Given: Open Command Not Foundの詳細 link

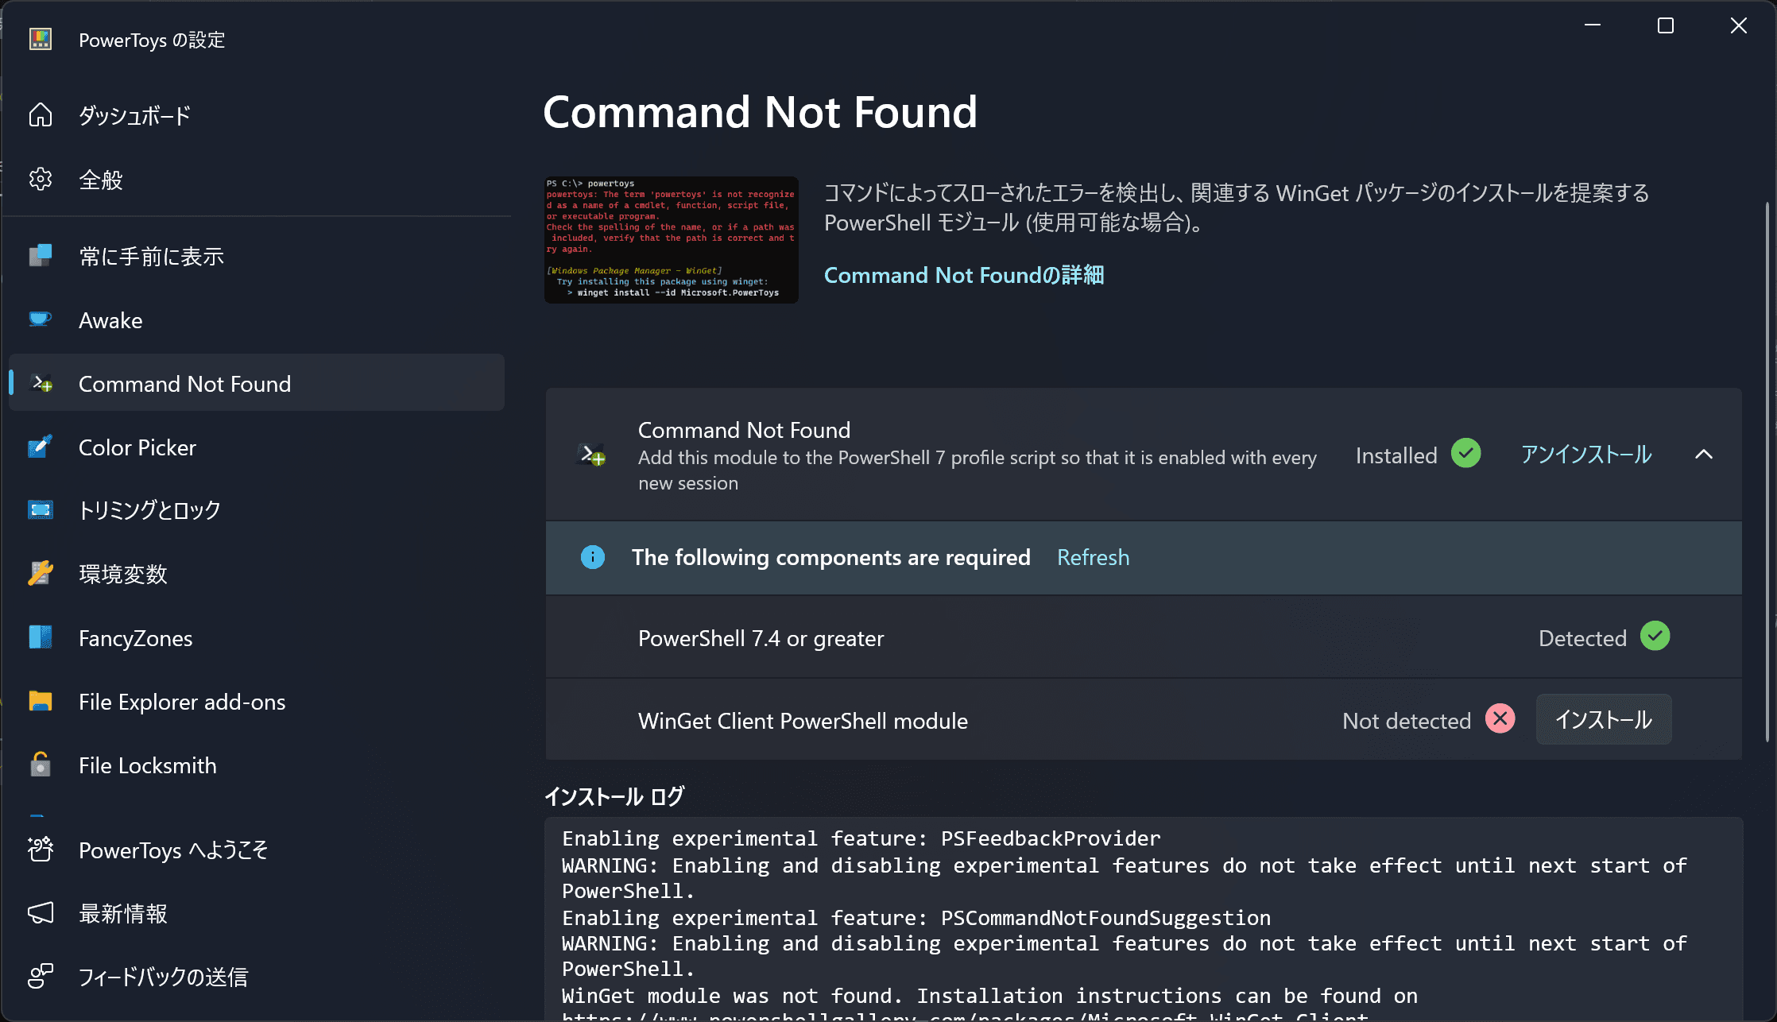Looking at the screenshot, I should tap(964, 275).
